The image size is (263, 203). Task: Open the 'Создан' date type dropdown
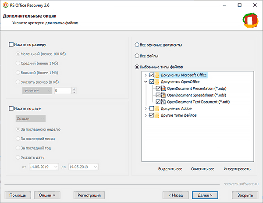(31, 119)
